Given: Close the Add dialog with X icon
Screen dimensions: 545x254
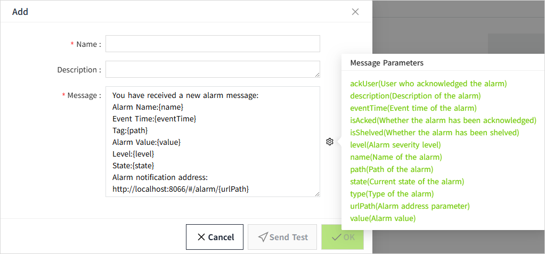Looking at the screenshot, I should tap(355, 12).
